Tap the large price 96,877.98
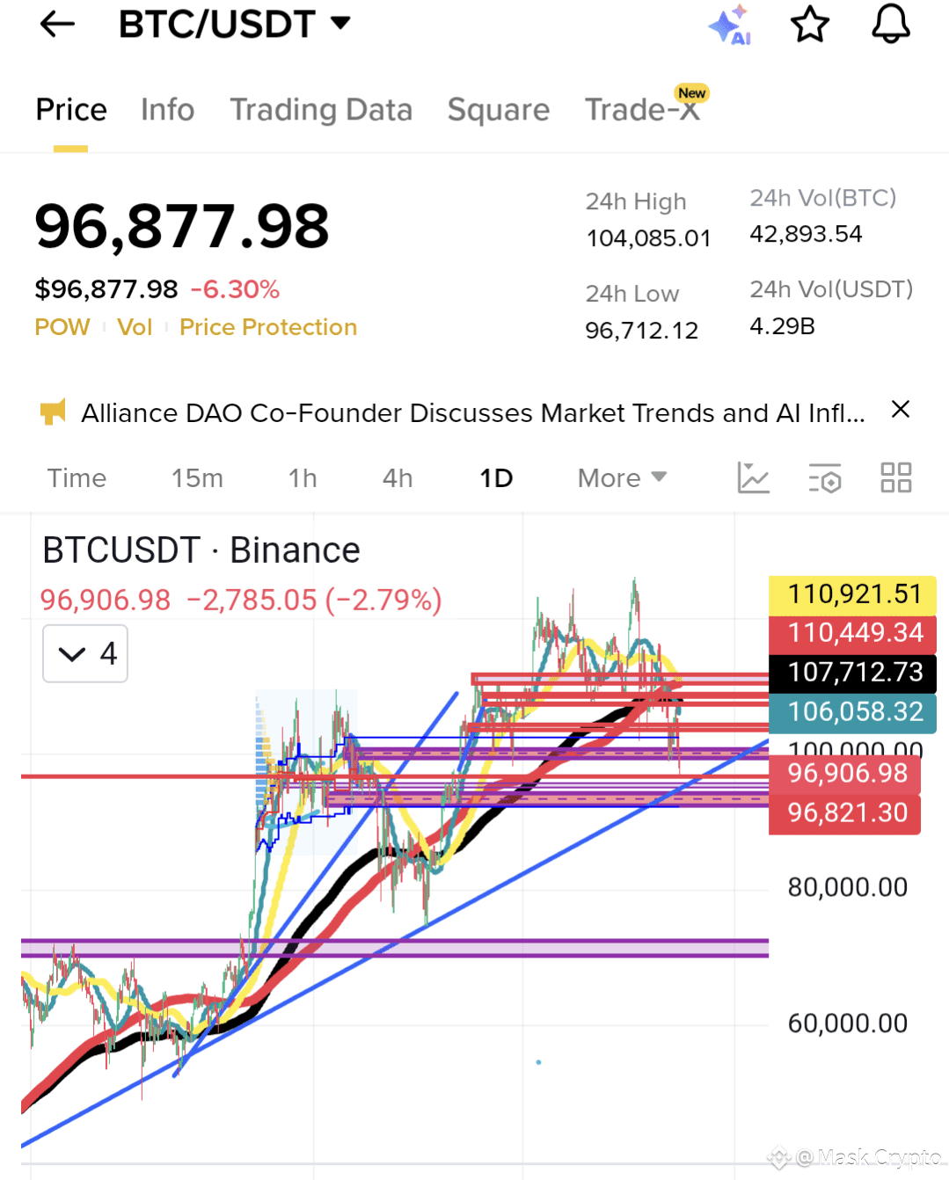This screenshot has height=1180, width=949. pos(182,226)
